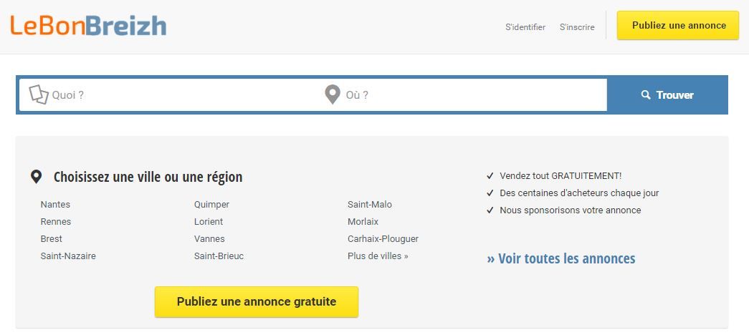This screenshot has height=335, width=749.
Task: Click Publiez une annonce gratuite button
Action: (x=257, y=301)
